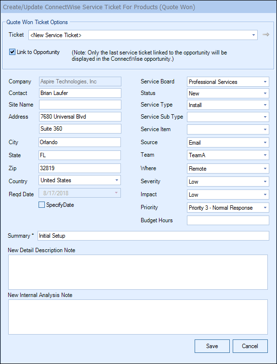Click the New Internal Analysis Note box

click(138, 317)
